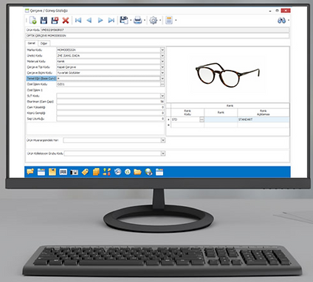Create a new record with the new-document icon

pos(33,20)
